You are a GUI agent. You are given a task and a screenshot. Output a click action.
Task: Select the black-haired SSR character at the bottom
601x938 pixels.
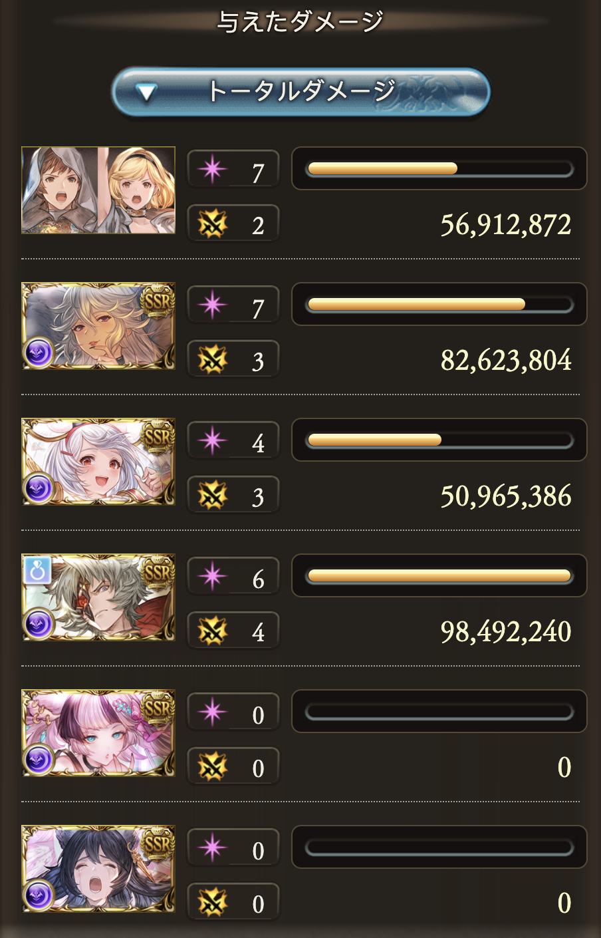[x=98, y=869]
